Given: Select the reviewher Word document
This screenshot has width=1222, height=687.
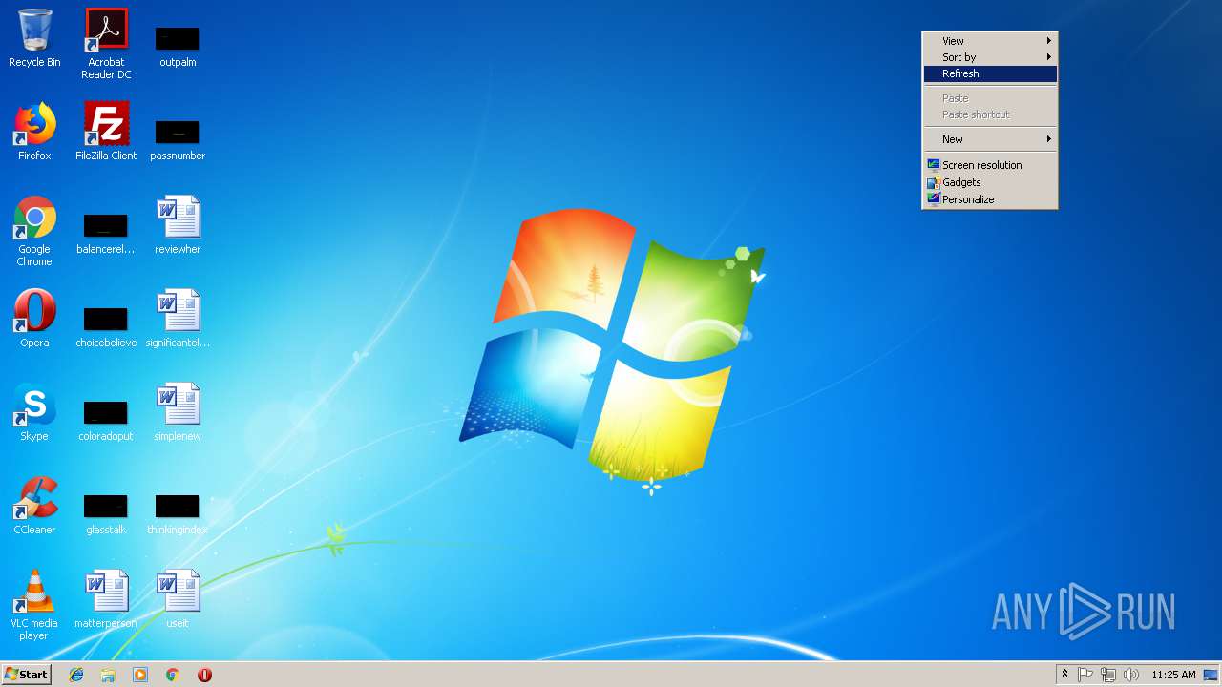Looking at the screenshot, I should (x=178, y=225).
